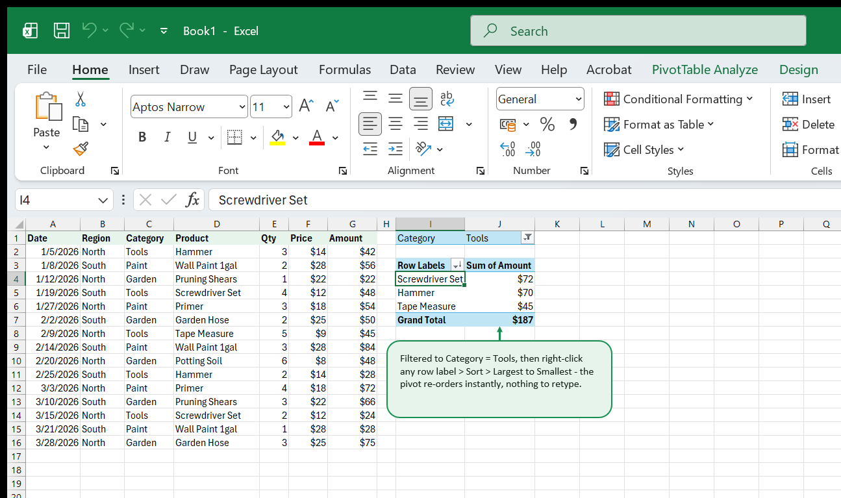Click the Delete cells button
Viewport: 841px width, 498px height.
[809, 124]
